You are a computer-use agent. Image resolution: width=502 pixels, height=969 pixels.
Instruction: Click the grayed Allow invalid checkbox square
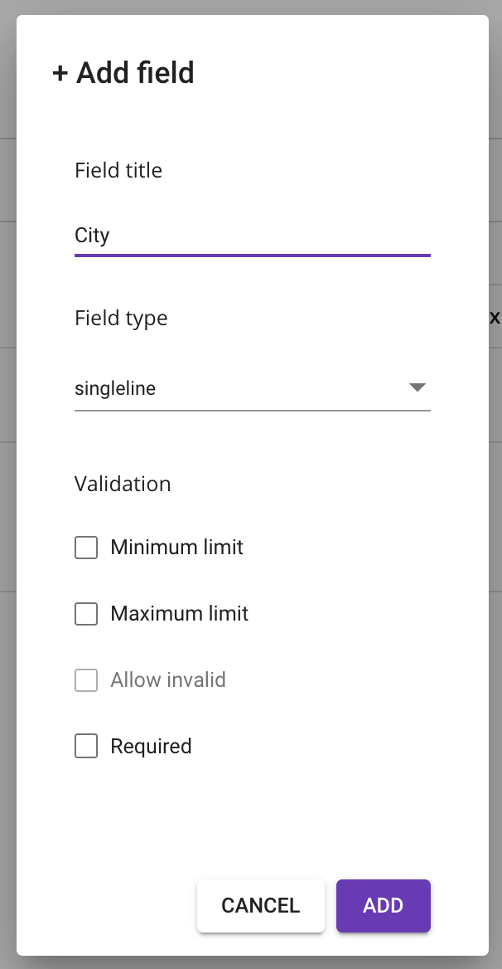pyautogui.click(x=85, y=680)
